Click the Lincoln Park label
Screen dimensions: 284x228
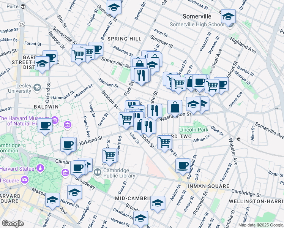(x=194, y=130)
